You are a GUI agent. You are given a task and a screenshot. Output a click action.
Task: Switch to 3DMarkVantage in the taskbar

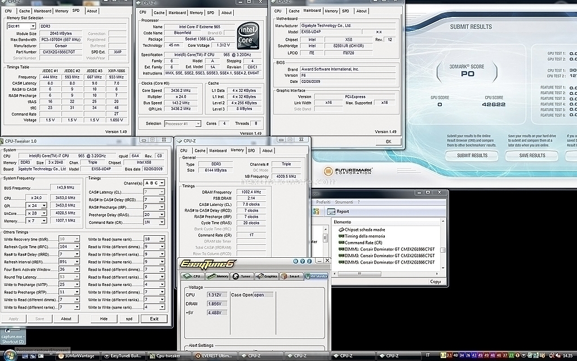coord(77,356)
